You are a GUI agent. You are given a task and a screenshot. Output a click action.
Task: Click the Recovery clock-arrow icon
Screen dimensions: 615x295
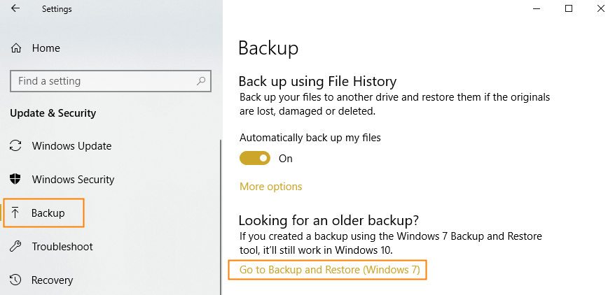point(15,280)
